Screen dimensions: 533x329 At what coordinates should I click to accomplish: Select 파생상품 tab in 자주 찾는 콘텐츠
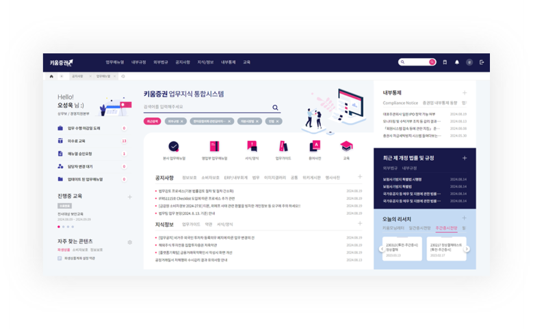[x=64, y=250]
